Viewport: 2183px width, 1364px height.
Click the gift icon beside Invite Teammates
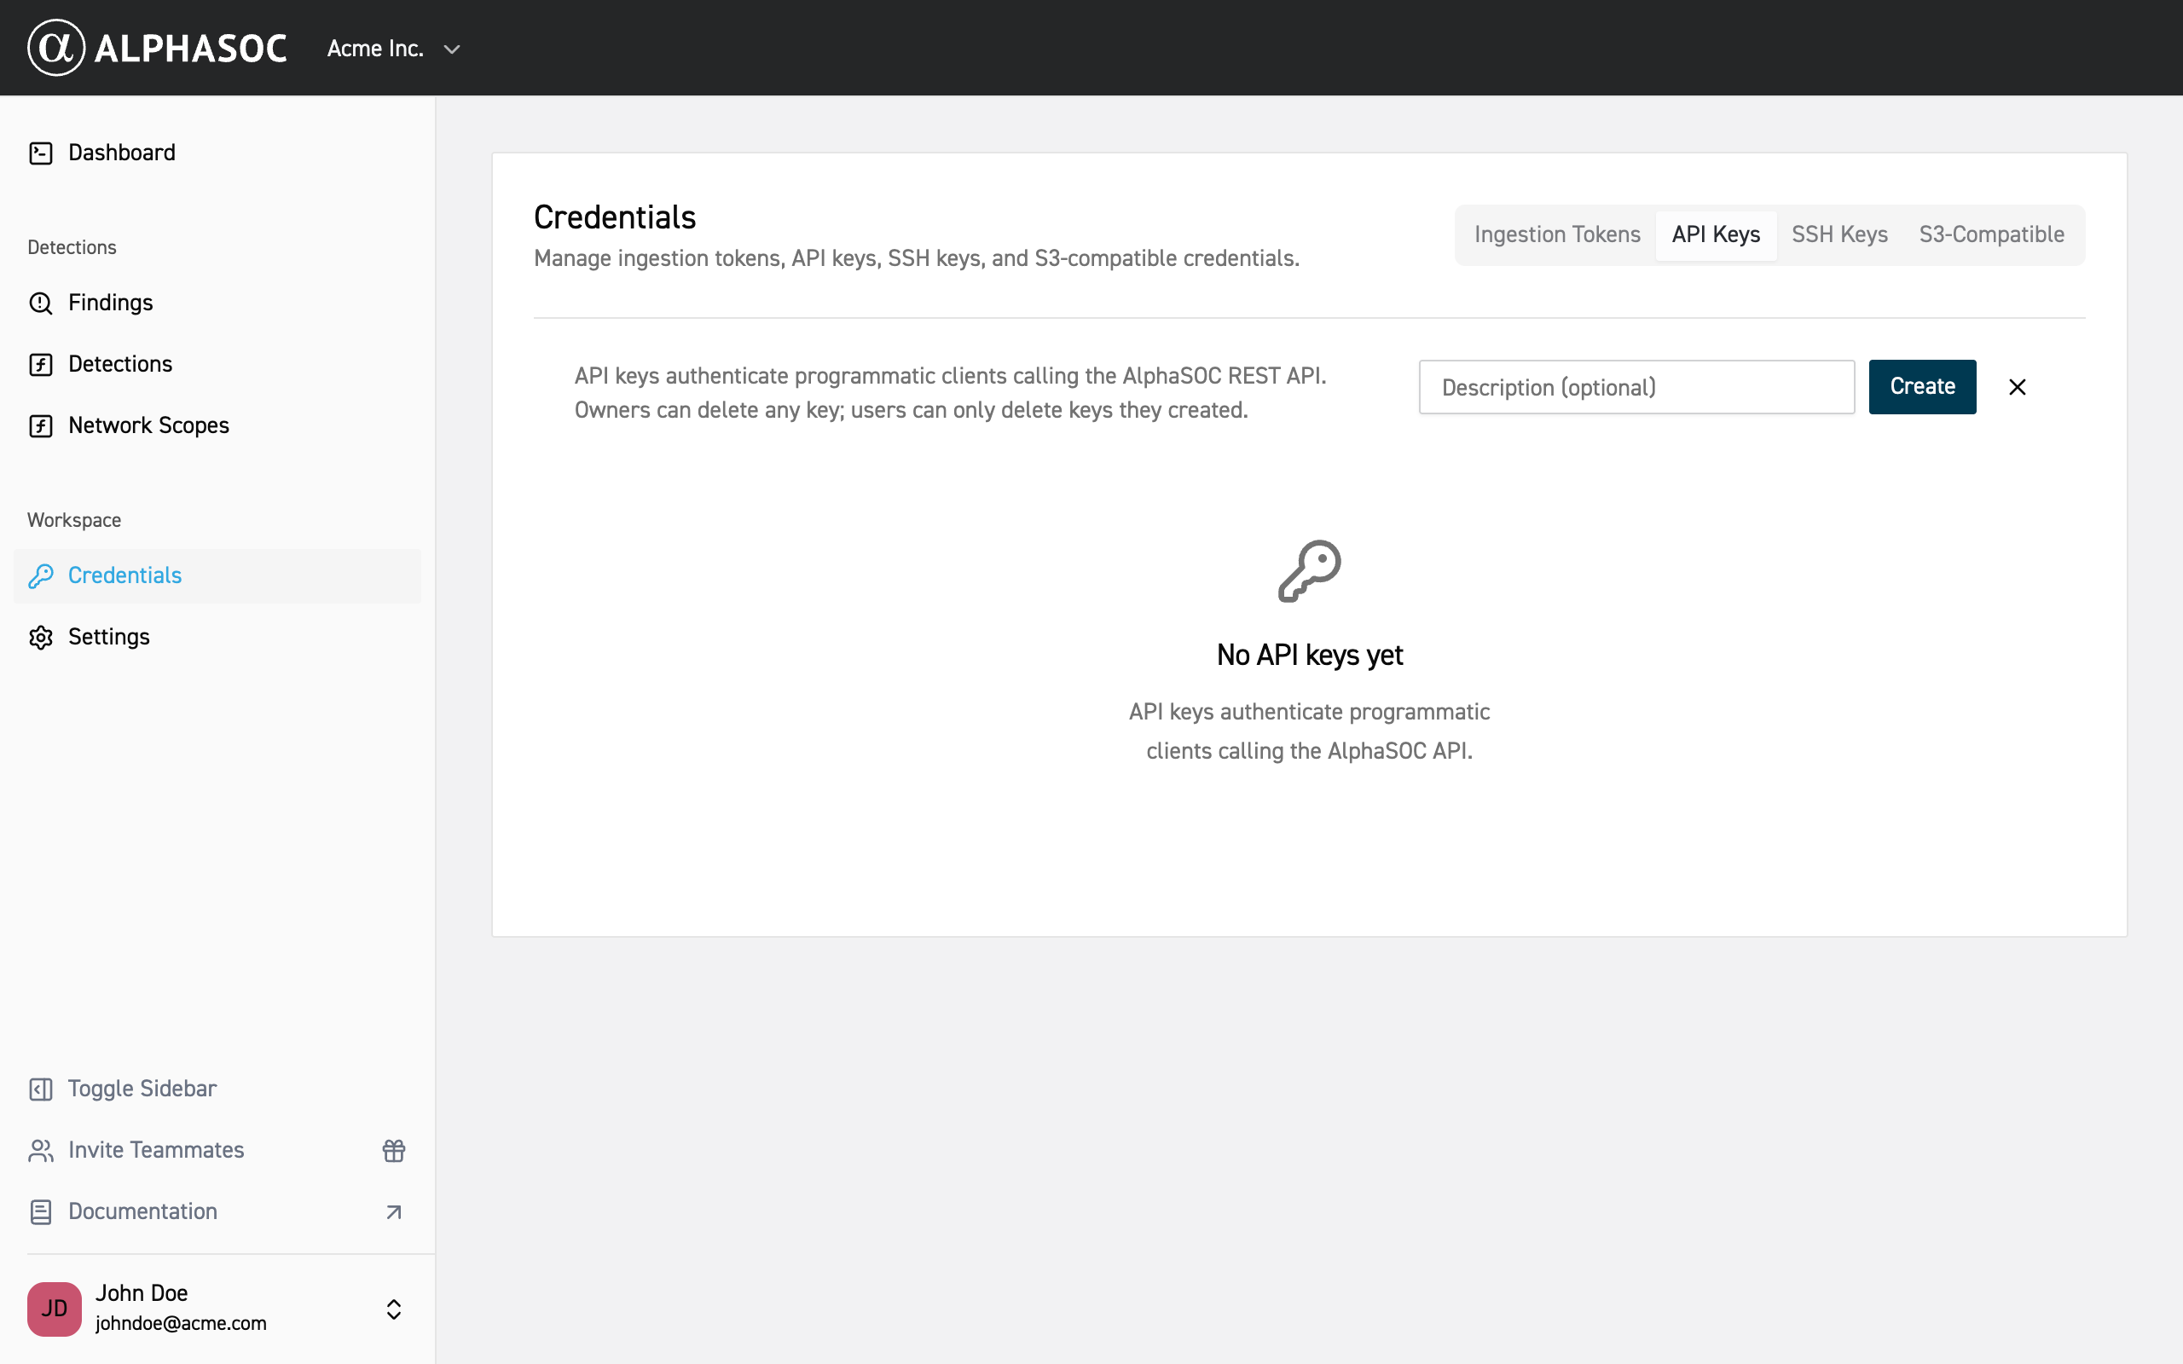(394, 1151)
